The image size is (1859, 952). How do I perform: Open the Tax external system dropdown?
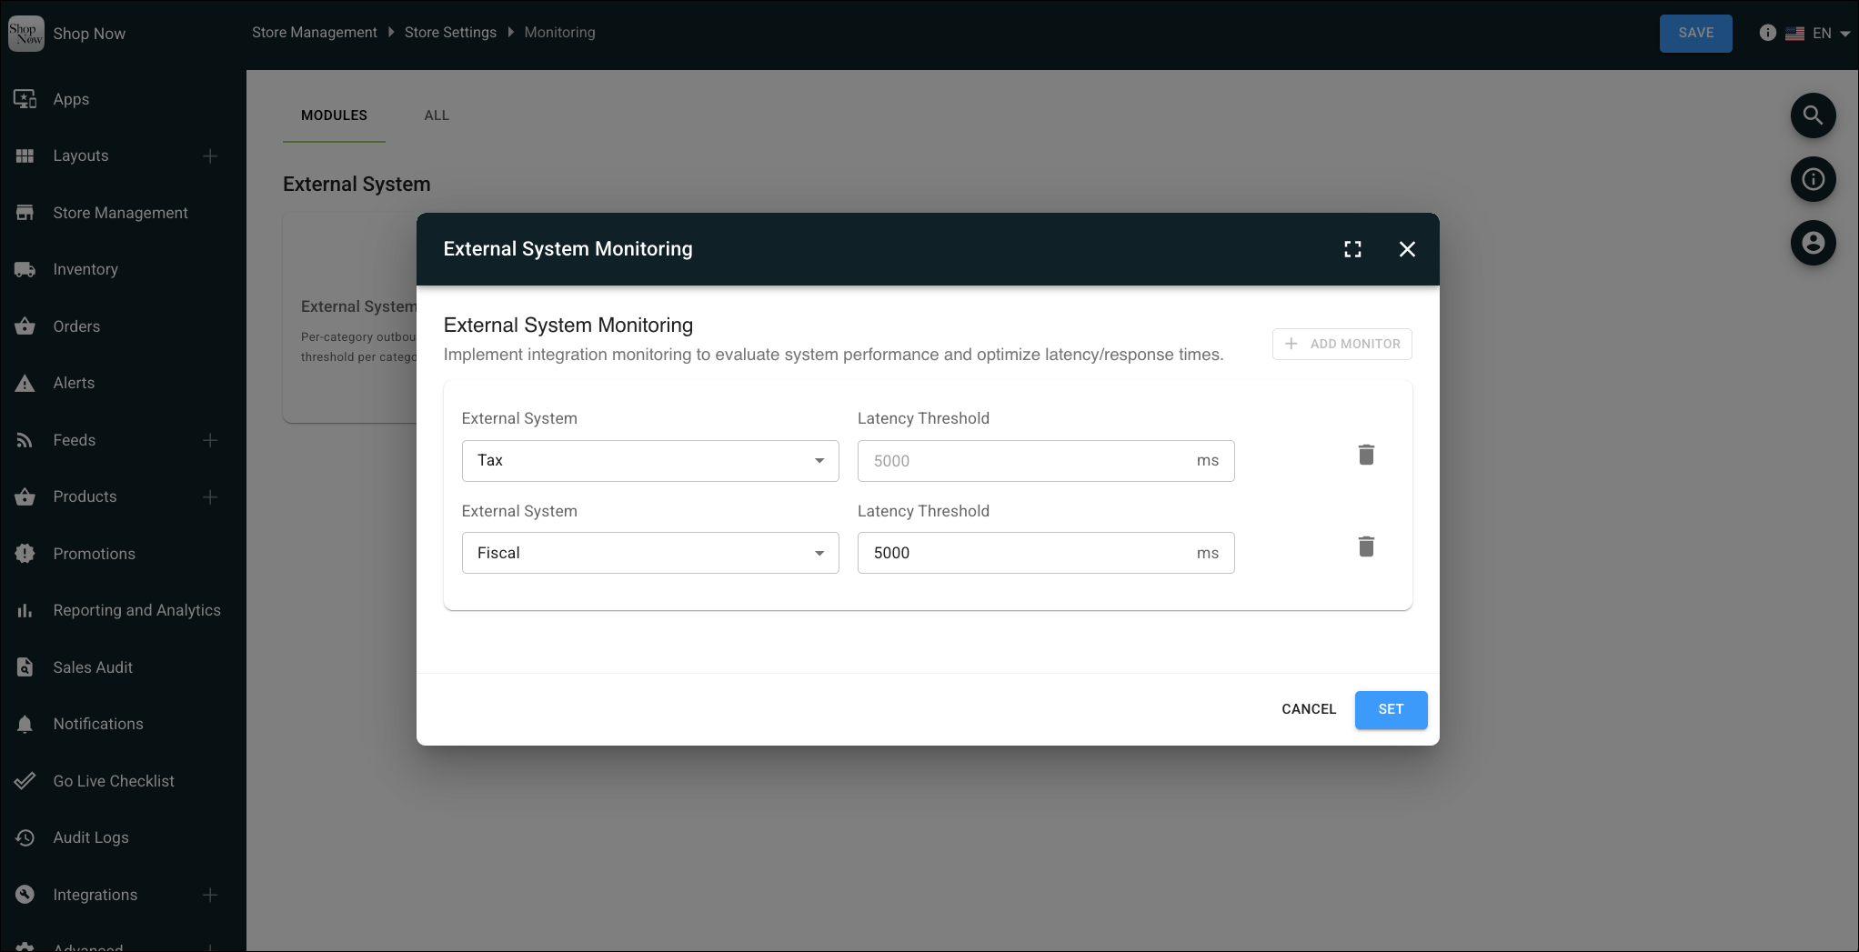(650, 461)
